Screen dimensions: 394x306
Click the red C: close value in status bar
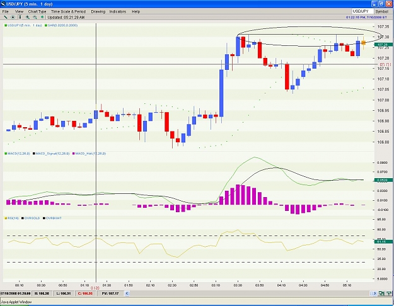(x=85, y=293)
